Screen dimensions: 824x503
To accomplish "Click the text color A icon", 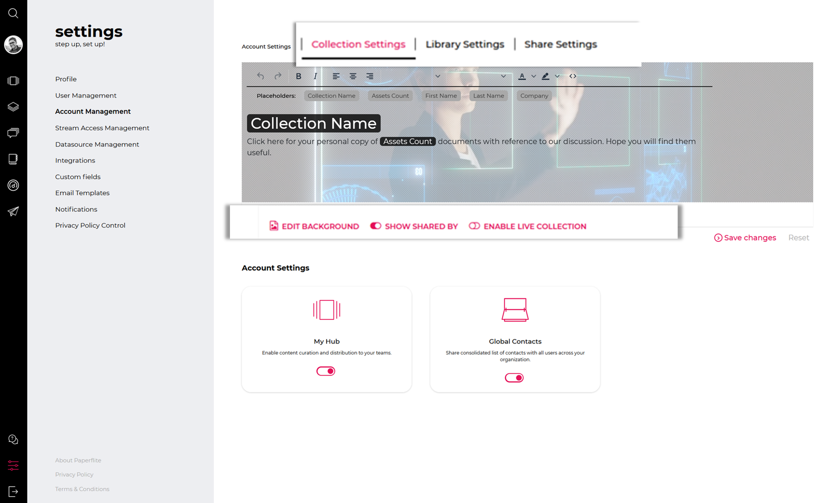I will [522, 76].
